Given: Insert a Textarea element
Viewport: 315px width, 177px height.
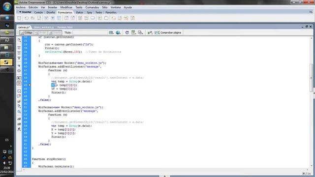Looking at the screenshot, I should pyautogui.click(x=39, y=18).
